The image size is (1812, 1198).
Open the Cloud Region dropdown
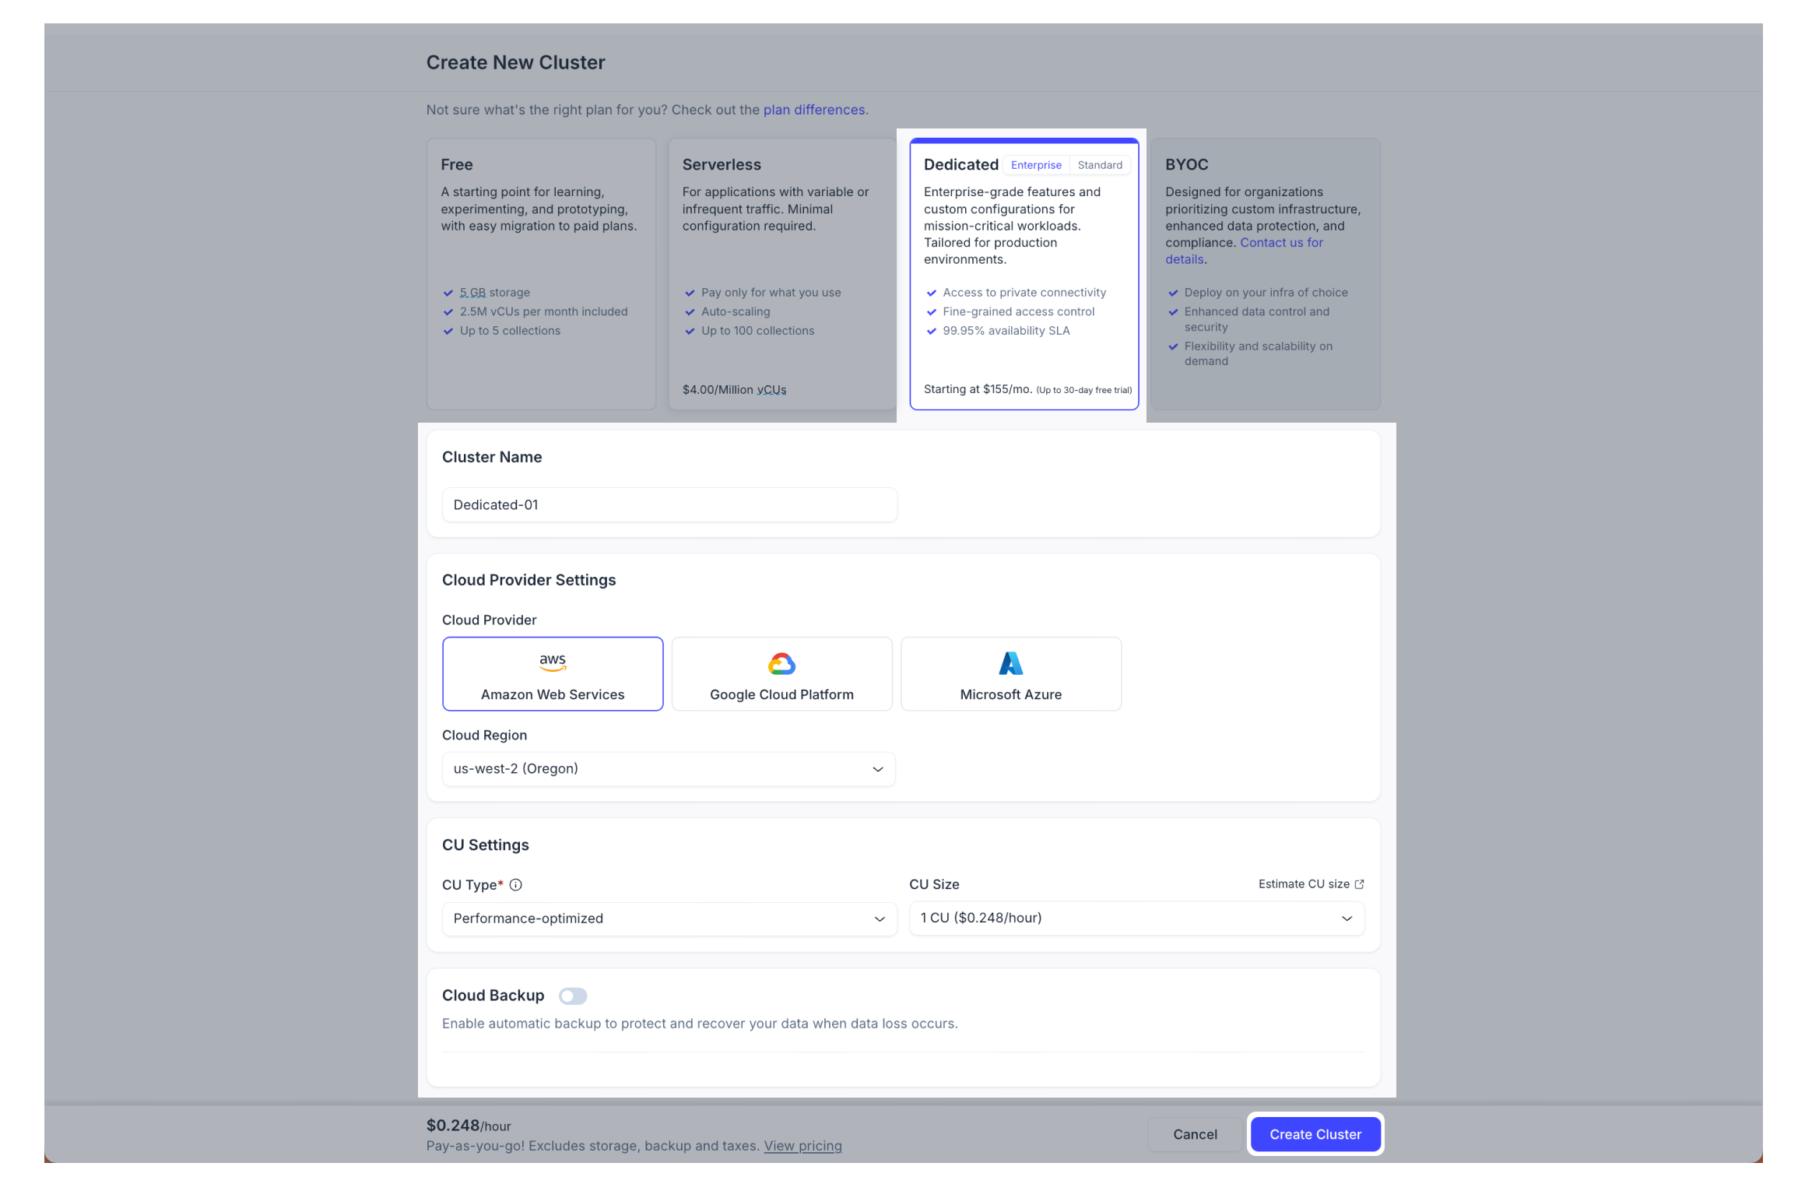coord(669,768)
